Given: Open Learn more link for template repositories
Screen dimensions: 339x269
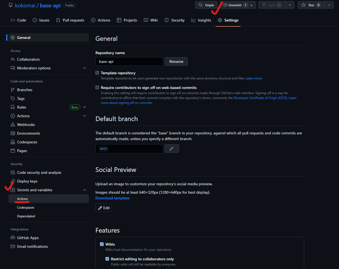Looking at the screenshot, I should [254, 78].
